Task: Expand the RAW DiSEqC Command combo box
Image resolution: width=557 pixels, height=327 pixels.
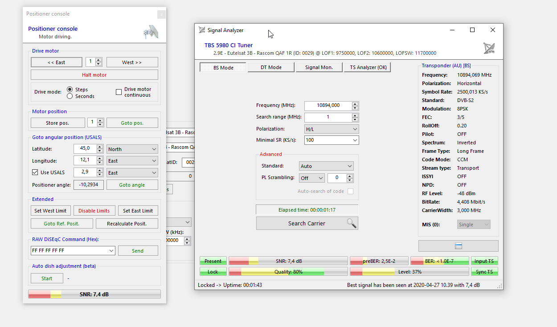Action: [x=111, y=251]
